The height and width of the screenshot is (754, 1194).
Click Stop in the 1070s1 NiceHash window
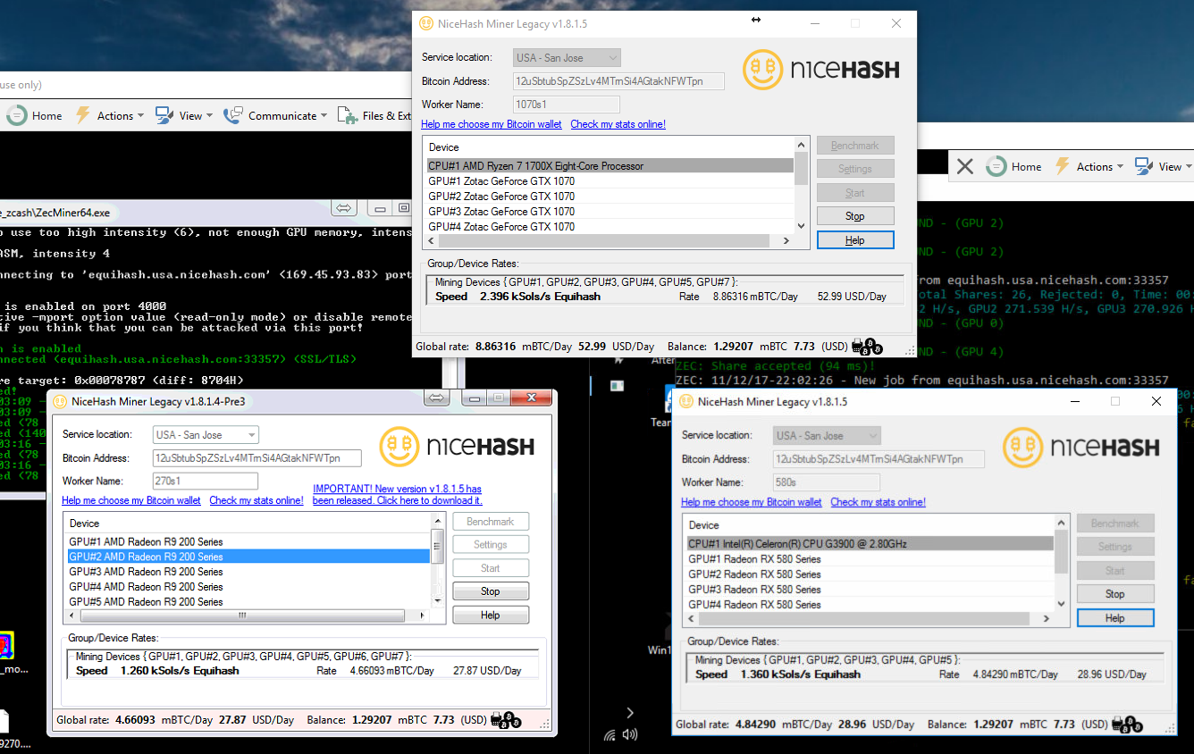coord(855,216)
